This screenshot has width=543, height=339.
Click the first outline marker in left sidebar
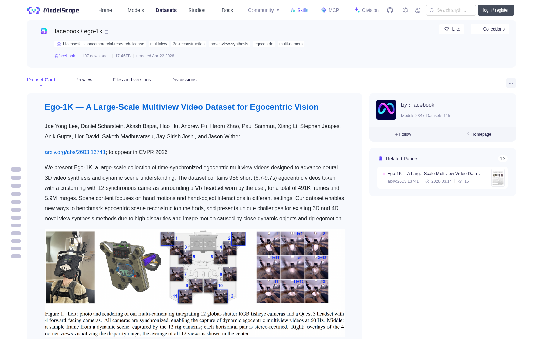(x=16, y=169)
